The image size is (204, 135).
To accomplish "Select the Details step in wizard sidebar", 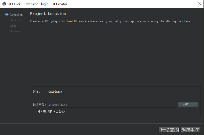I will click(15, 20).
